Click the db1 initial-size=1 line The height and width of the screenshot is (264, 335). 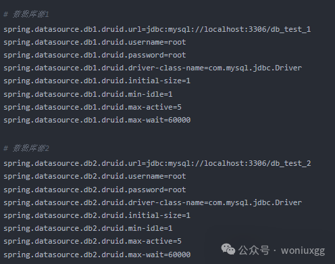coord(97,81)
